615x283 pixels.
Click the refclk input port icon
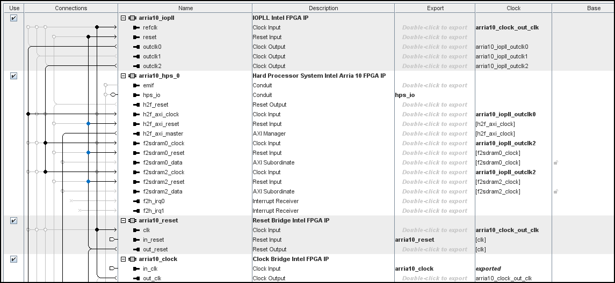(136, 28)
